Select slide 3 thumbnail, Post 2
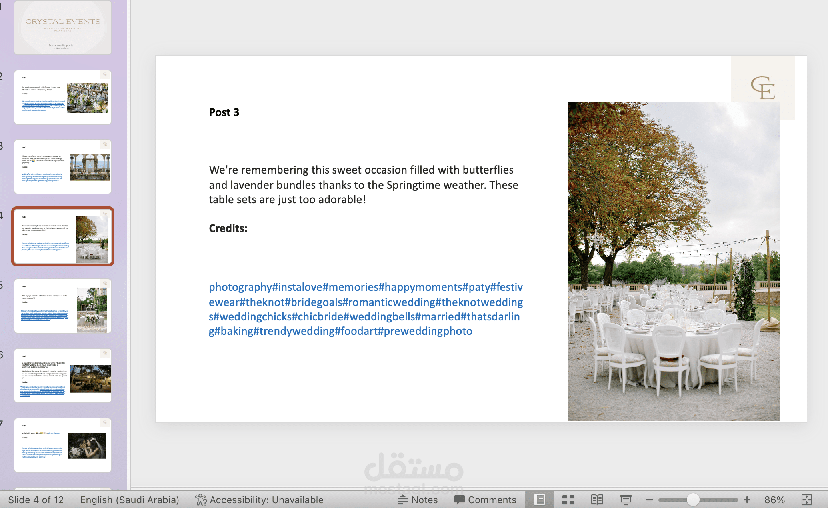 [x=63, y=167]
